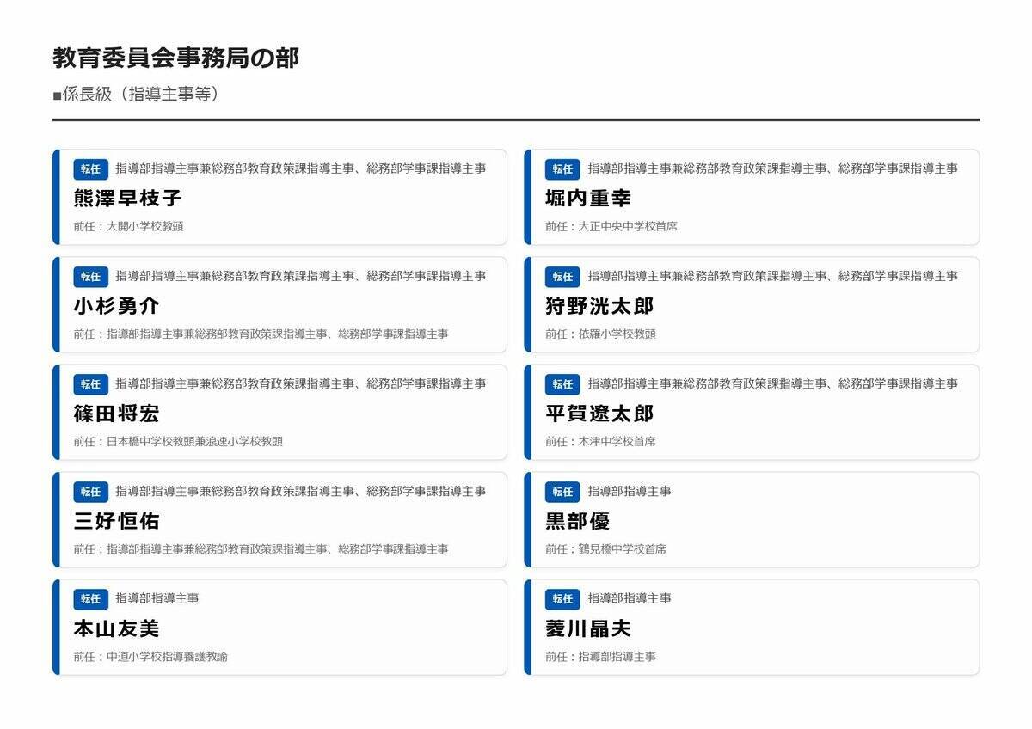Click the blue bar beside 篠田将宏's card
The image size is (1032, 729).
(x=56, y=411)
